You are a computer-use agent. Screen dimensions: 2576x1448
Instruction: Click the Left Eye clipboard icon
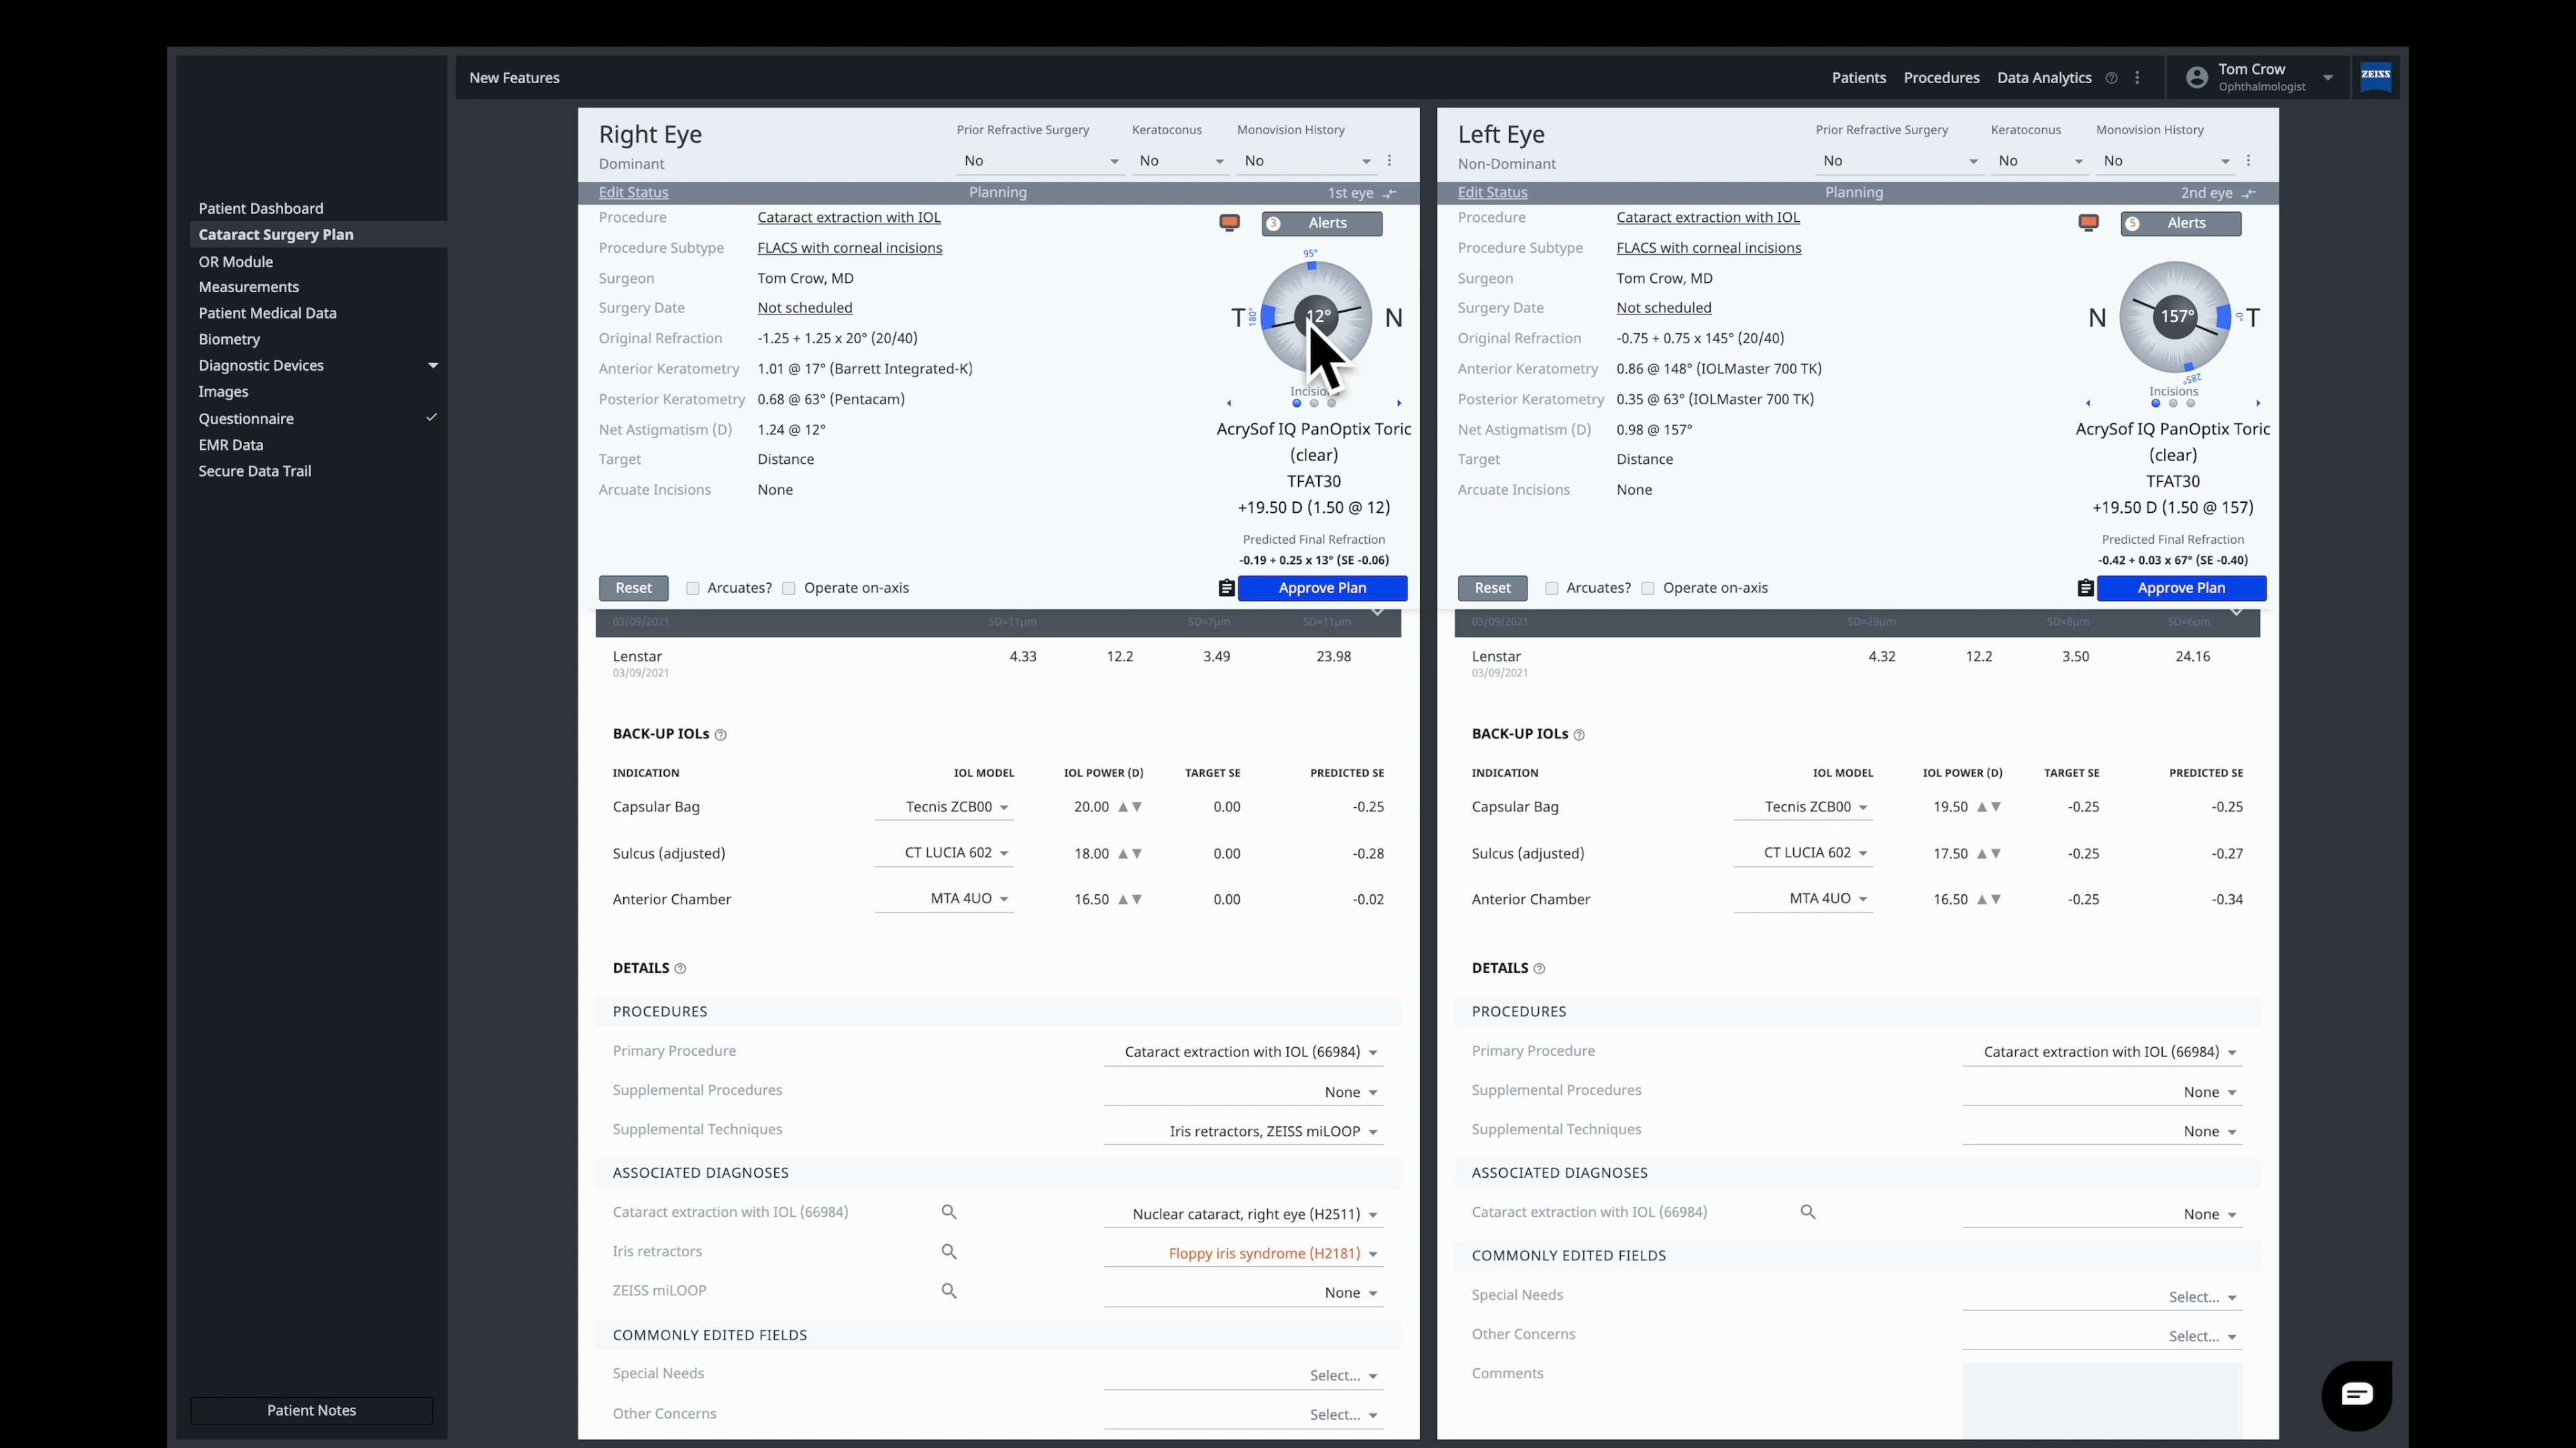pyautogui.click(x=2085, y=589)
